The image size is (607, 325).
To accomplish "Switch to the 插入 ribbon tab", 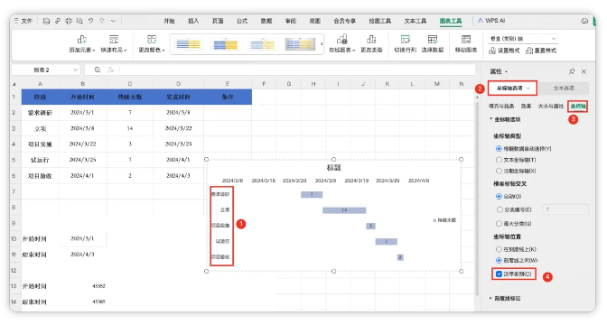I will [x=193, y=21].
